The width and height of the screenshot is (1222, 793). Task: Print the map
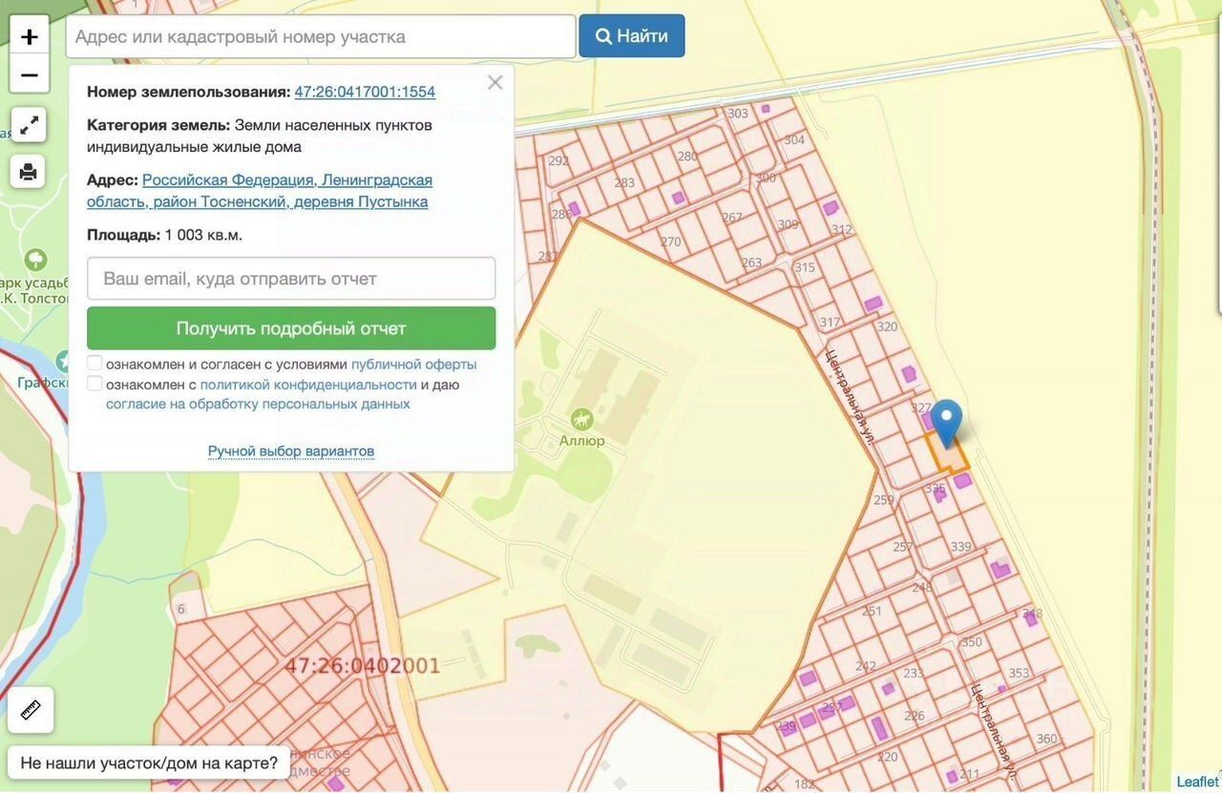click(29, 172)
